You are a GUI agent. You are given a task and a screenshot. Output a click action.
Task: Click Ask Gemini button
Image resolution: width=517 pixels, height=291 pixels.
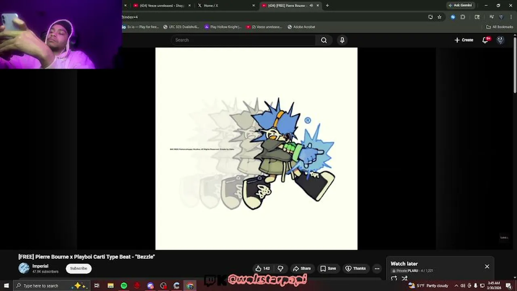[x=460, y=5]
